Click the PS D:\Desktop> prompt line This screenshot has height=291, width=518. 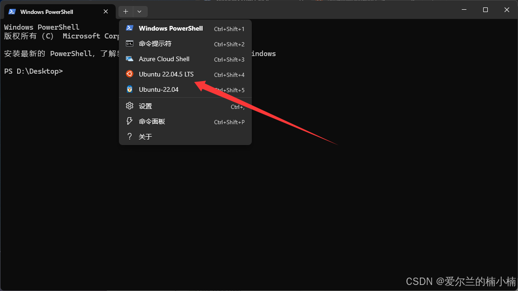33,71
